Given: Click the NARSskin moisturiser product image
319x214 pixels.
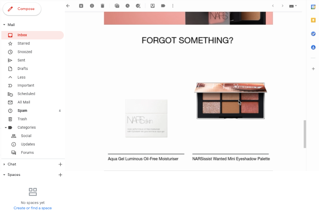Looking at the screenshot, I should [146, 118].
